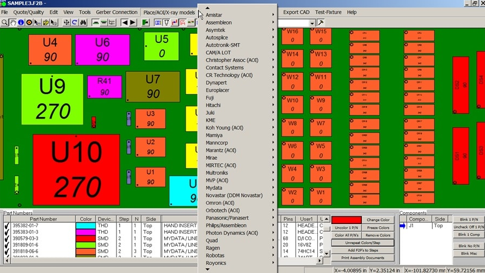Toggle checkmark for part 395382-01-7
Viewport: 485px width, 273px height.
pyautogui.click(x=7, y=225)
